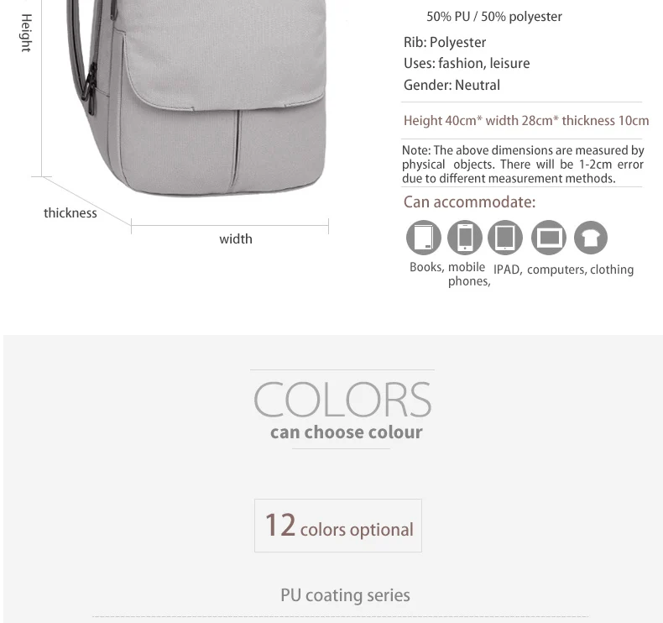Click 'can choose colour' subtitle
The image size is (663, 623).
point(347,432)
